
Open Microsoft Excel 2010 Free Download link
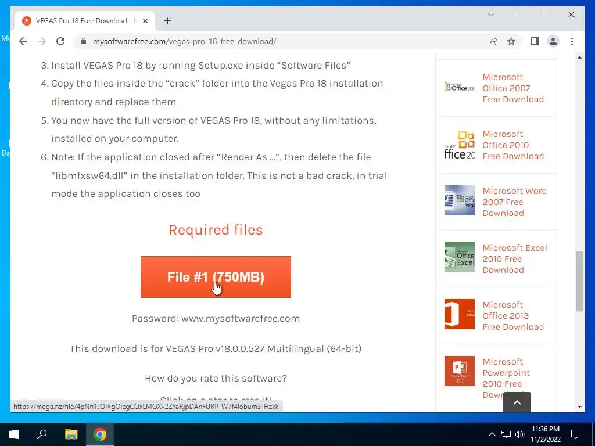click(x=515, y=258)
